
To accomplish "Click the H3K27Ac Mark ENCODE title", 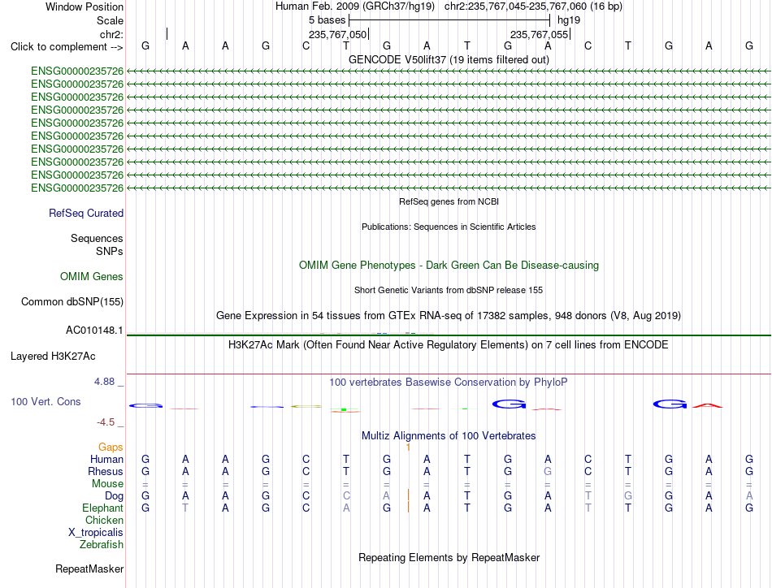I will coord(449,344).
